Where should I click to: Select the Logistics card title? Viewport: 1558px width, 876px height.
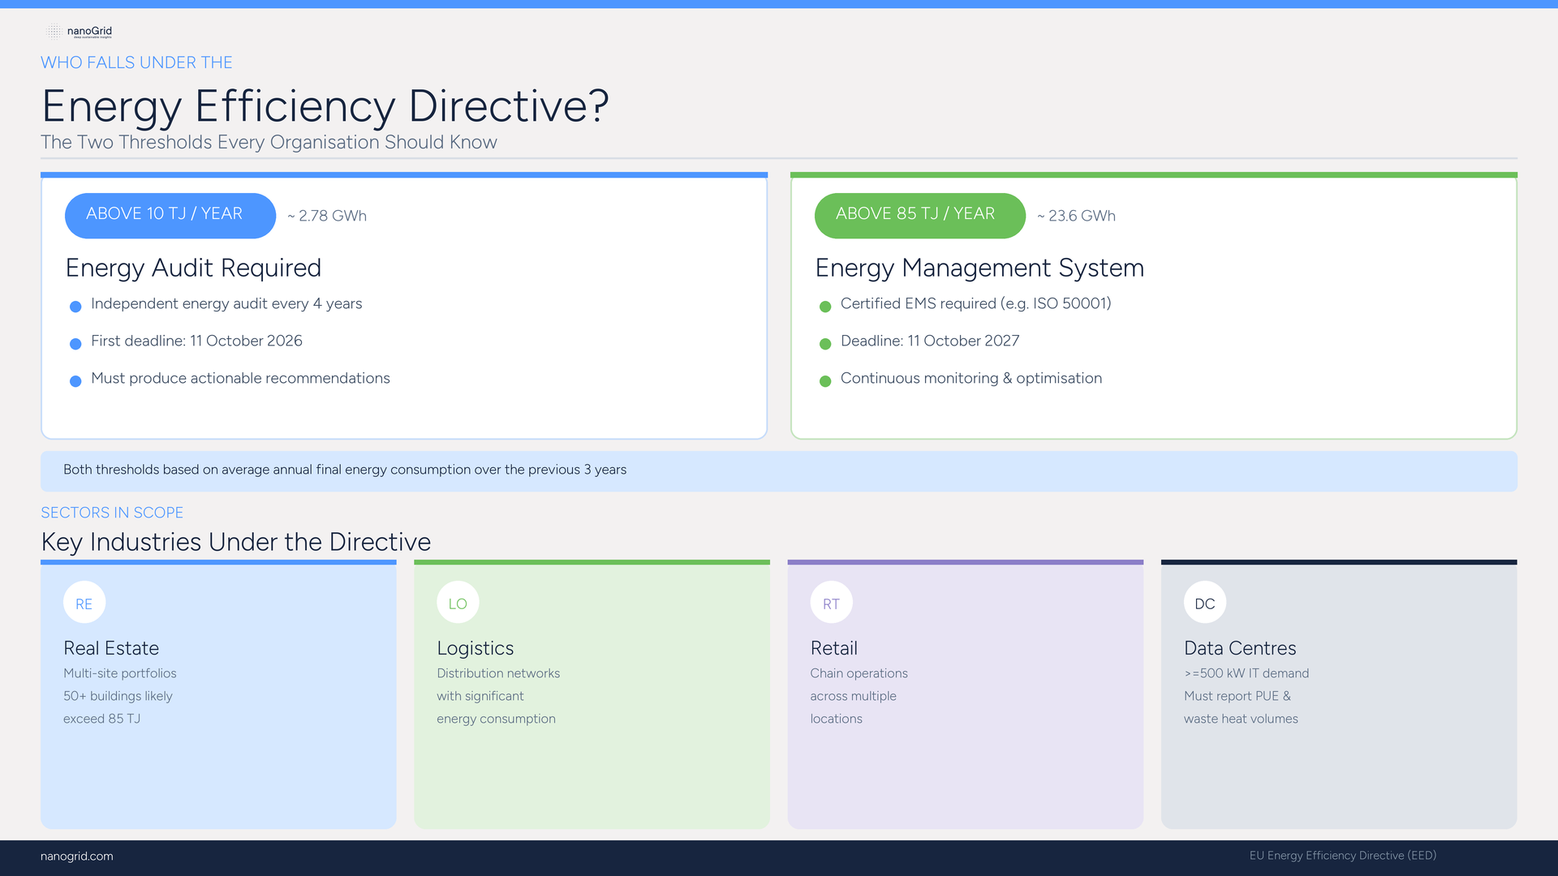(475, 648)
